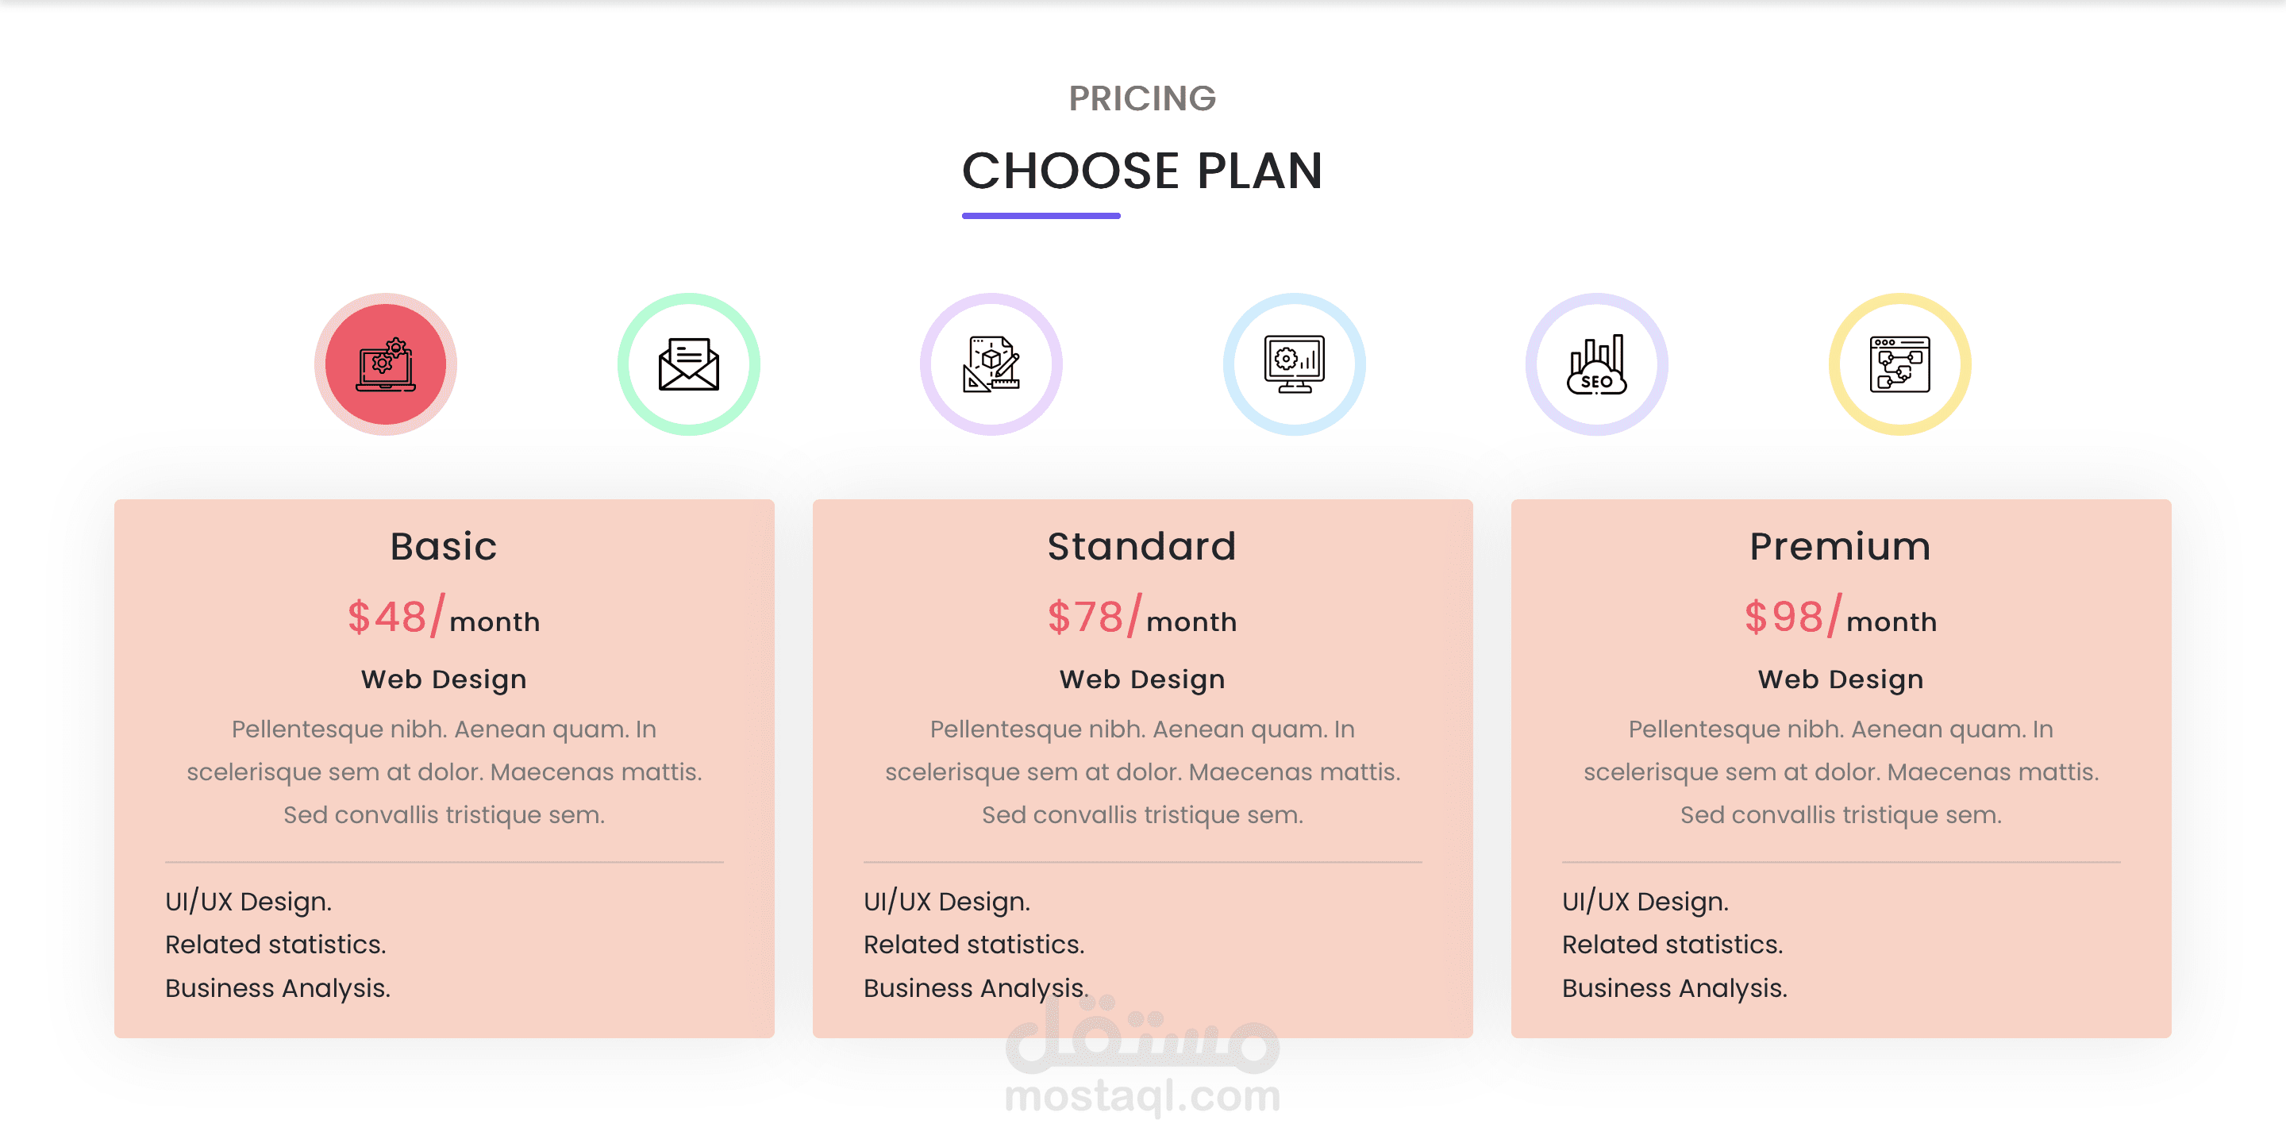Screen dimensions: 2286x1143
Task: Choose the 3D design ruler icon
Action: [x=991, y=364]
